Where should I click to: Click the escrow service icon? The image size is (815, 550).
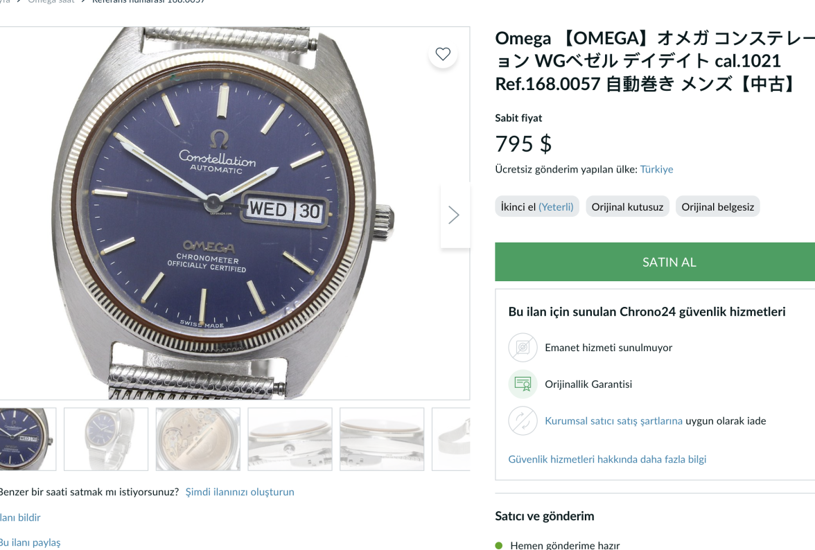pyautogui.click(x=523, y=348)
